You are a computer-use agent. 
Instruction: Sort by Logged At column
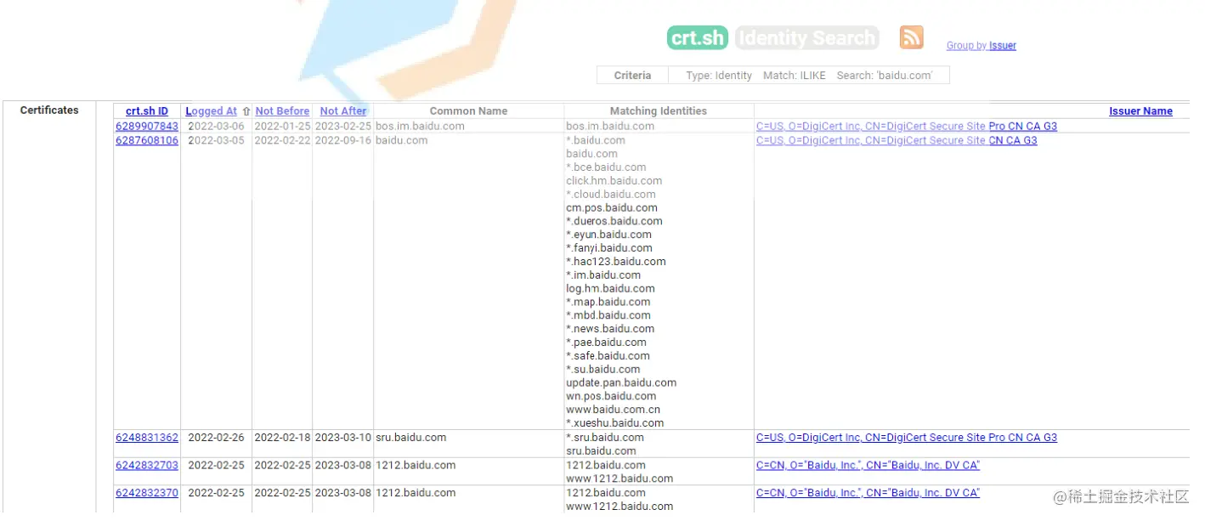coord(212,111)
